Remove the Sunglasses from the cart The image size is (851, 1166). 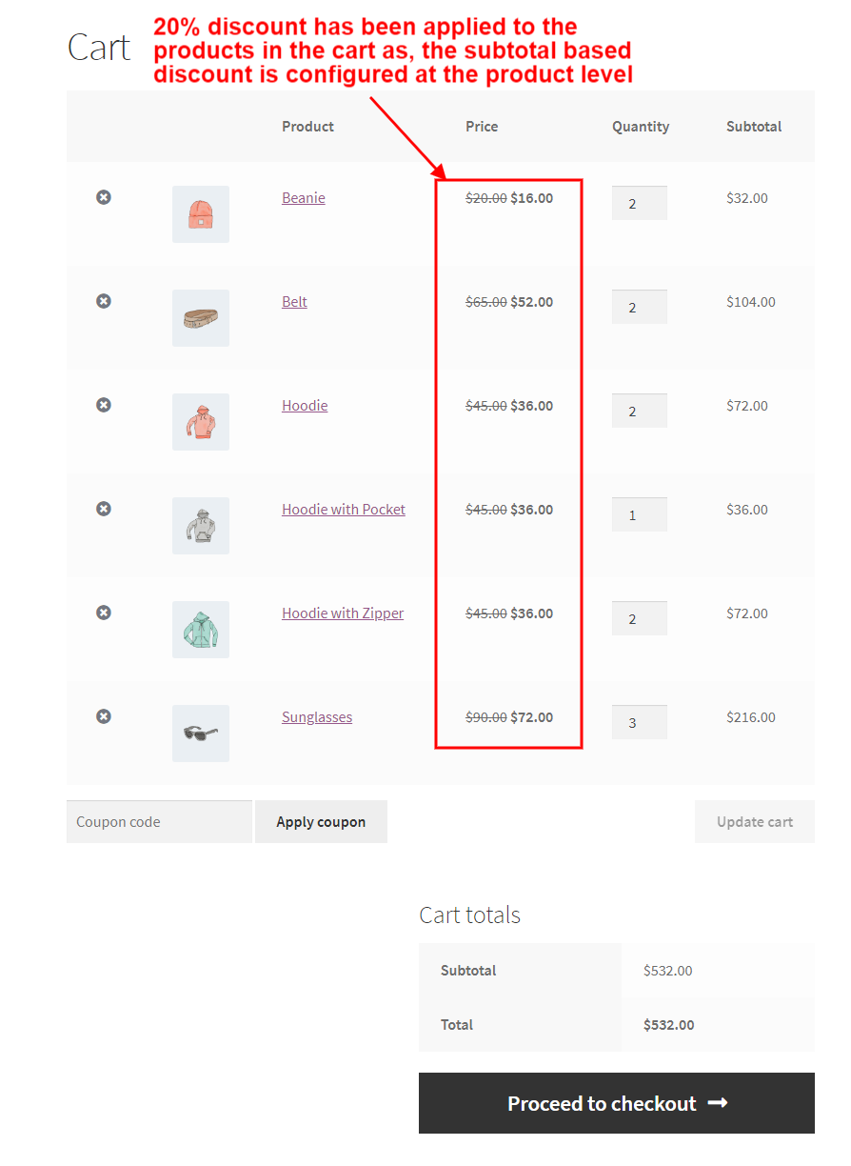point(103,716)
